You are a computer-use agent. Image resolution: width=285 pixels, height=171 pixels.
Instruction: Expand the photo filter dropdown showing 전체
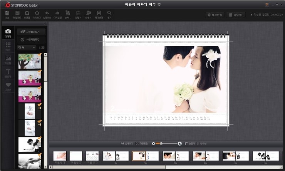26,47
